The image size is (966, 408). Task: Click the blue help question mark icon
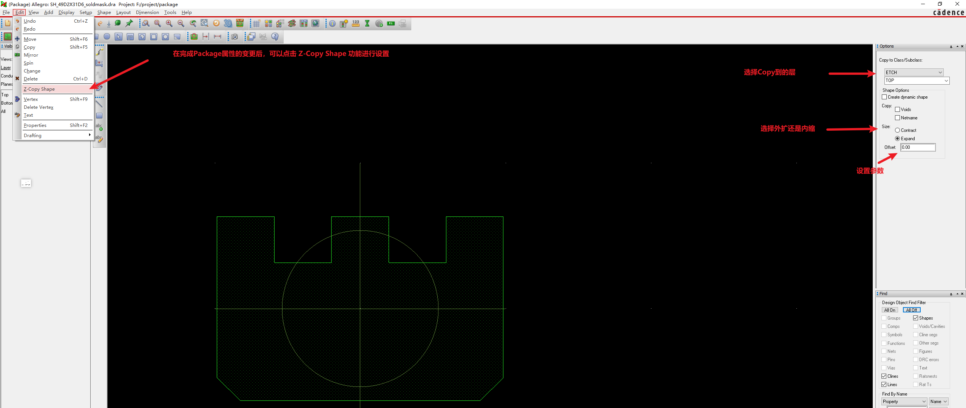tap(275, 37)
